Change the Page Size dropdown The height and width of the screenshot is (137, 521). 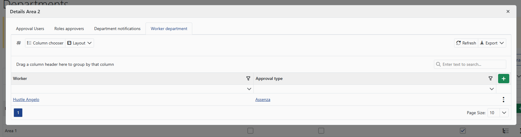point(504,113)
